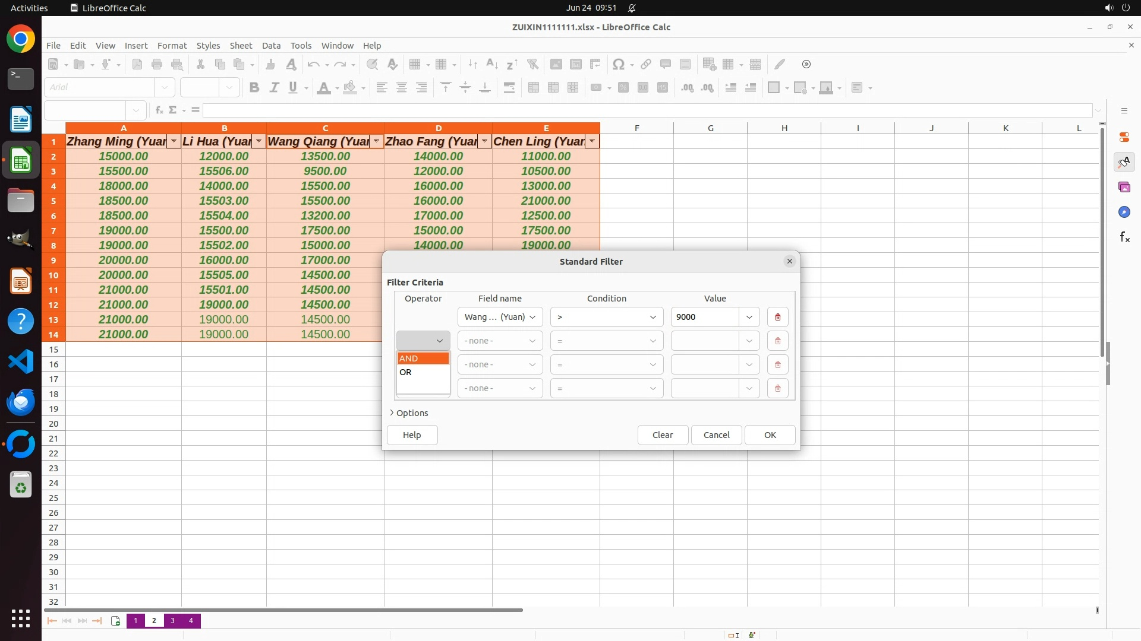Click the value field containing 9000
The image size is (1141, 641).
tap(705, 317)
